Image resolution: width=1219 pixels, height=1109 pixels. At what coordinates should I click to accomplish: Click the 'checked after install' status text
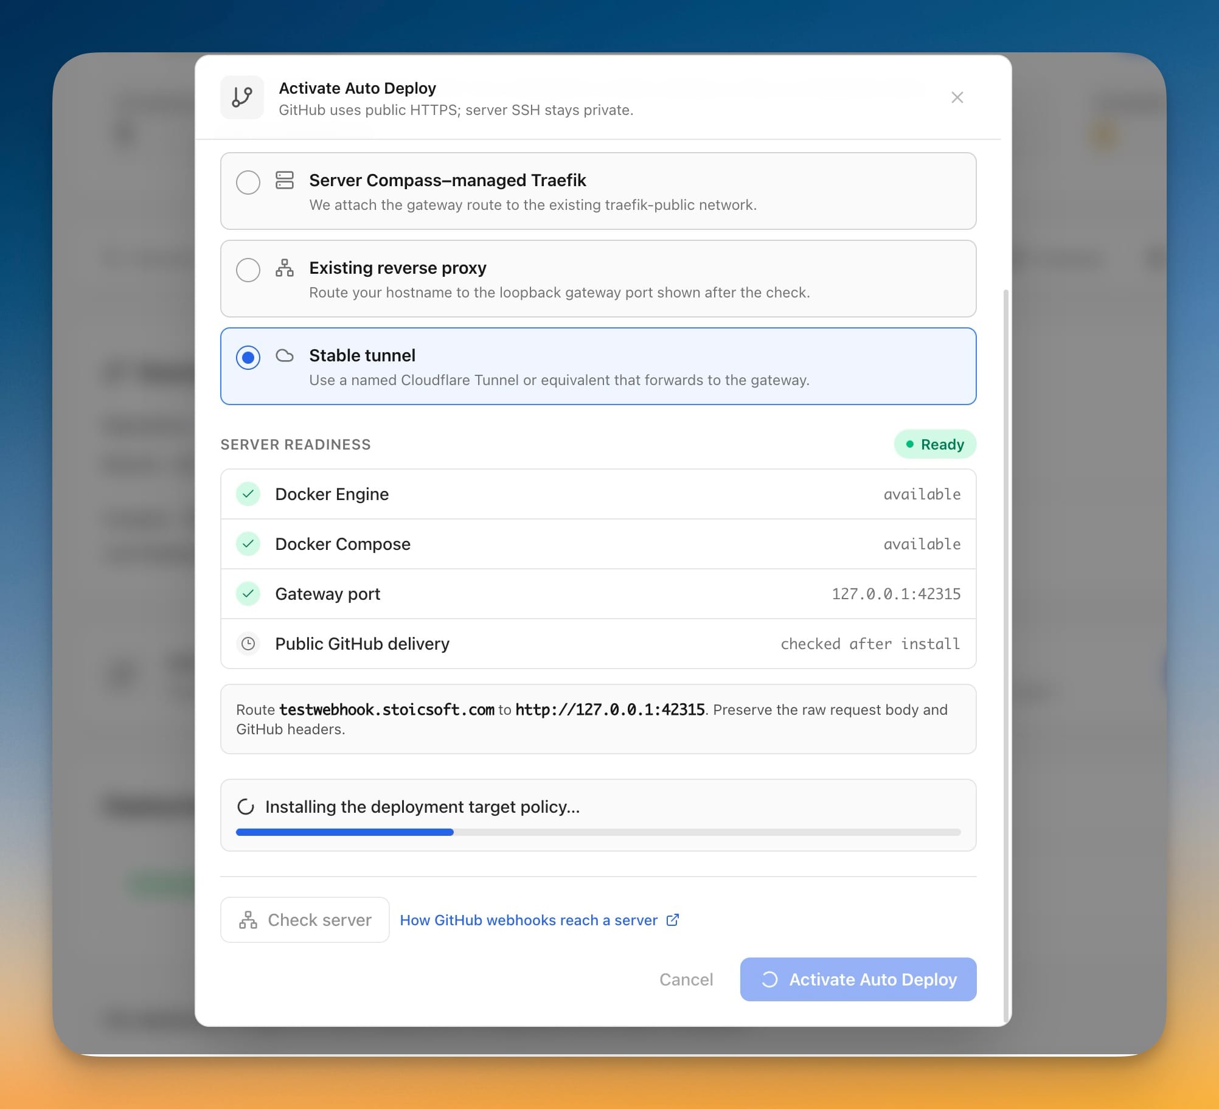pos(870,644)
